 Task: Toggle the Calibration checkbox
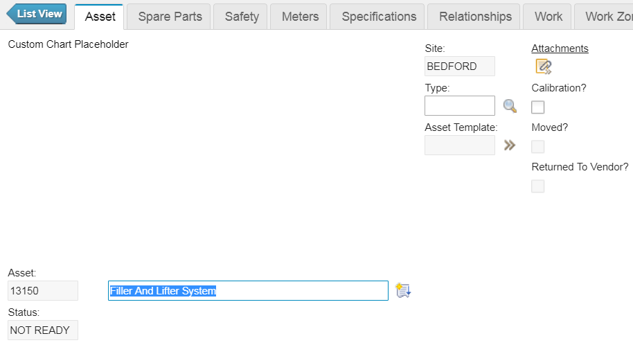(x=538, y=107)
